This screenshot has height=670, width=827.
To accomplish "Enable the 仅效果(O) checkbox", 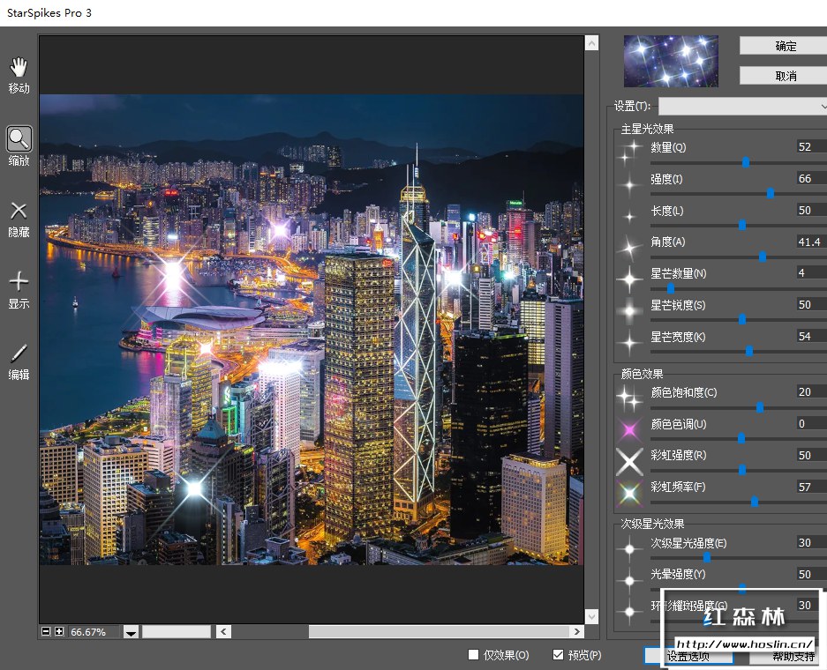I will [473, 654].
